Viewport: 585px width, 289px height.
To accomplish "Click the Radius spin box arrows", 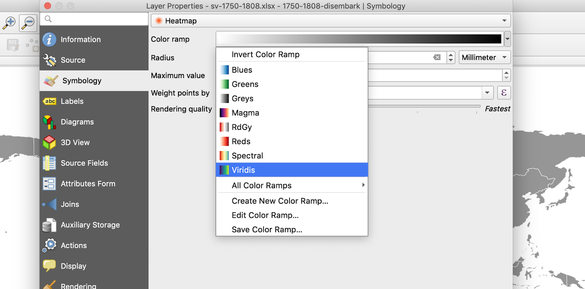I will coord(451,57).
